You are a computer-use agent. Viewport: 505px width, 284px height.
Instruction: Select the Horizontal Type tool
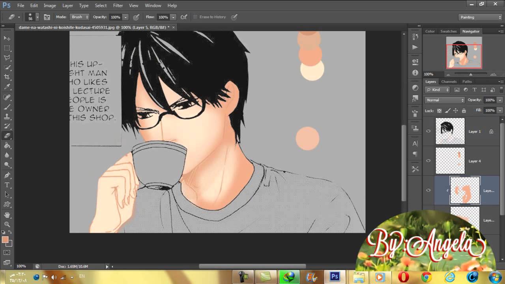click(x=7, y=185)
